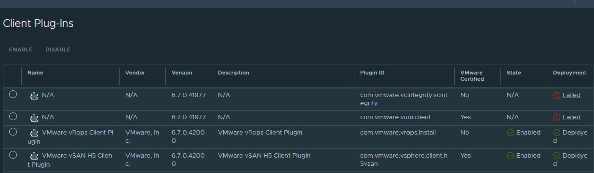This screenshot has height=173, width=594.
Task: Click puzzle icon beside VMware vSAN H5 Client Plugin
Action: point(34,156)
